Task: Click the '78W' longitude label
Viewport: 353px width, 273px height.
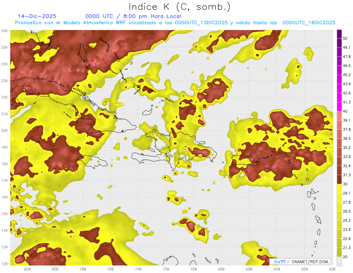Action: click(83, 269)
